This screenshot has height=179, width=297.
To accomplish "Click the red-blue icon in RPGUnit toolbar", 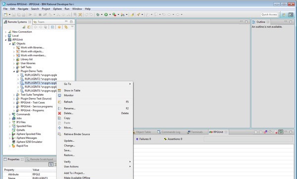I will click(265, 132).
